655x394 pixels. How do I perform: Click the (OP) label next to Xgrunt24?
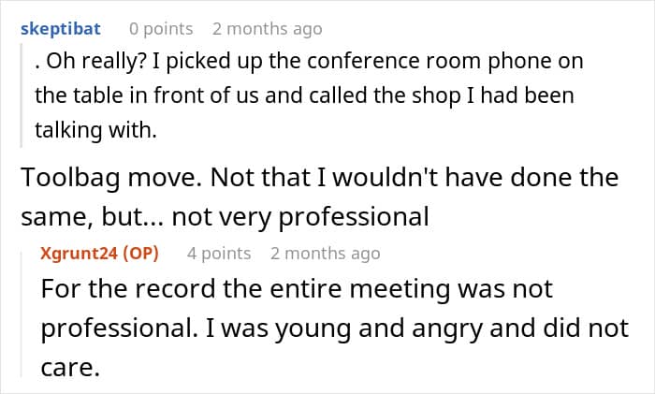[x=142, y=253]
